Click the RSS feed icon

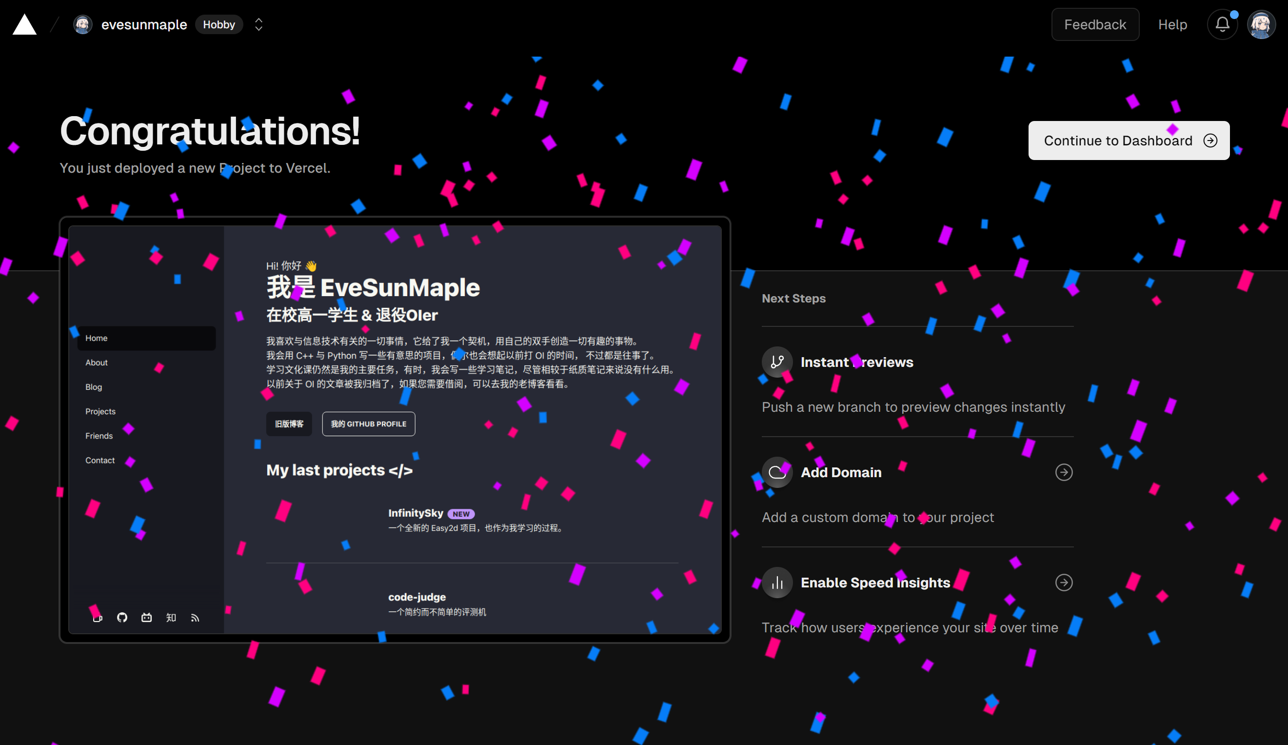(x=195, y=618)
